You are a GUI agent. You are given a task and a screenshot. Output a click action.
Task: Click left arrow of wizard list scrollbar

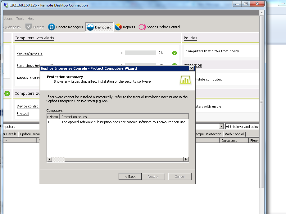click(49, 159)
